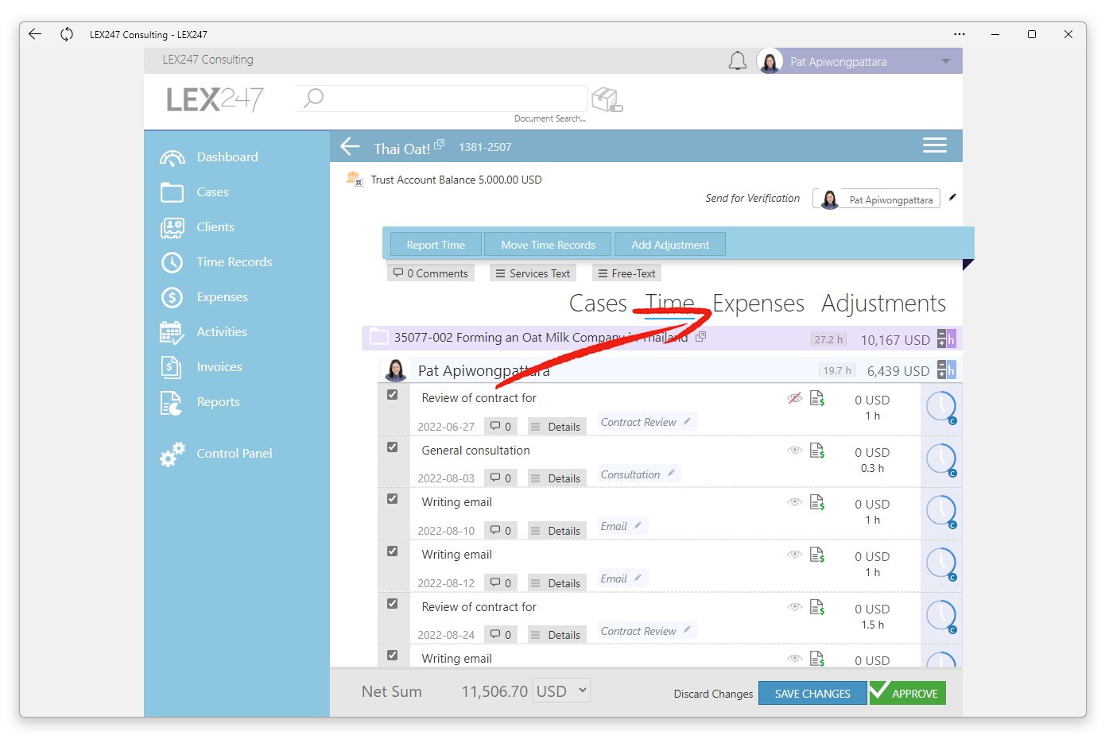Image resolution: width=1105 pixels, height=739 pixels.
Task: Click the document search magnifier icon
Action: tap(314, 98)
